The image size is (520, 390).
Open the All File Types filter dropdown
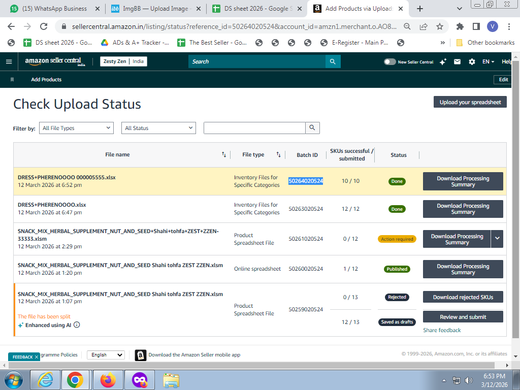76,128
